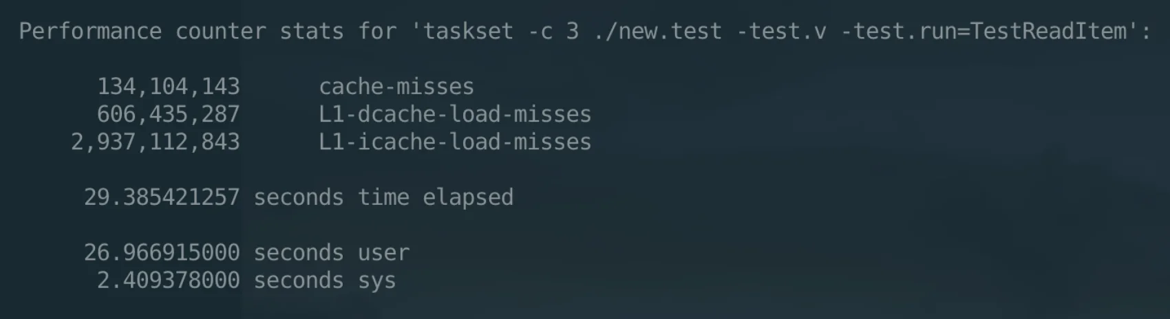Click the cache-misses count 134,104,143
This screenshot has height=319, width=1170.
[x=169, y=87]
